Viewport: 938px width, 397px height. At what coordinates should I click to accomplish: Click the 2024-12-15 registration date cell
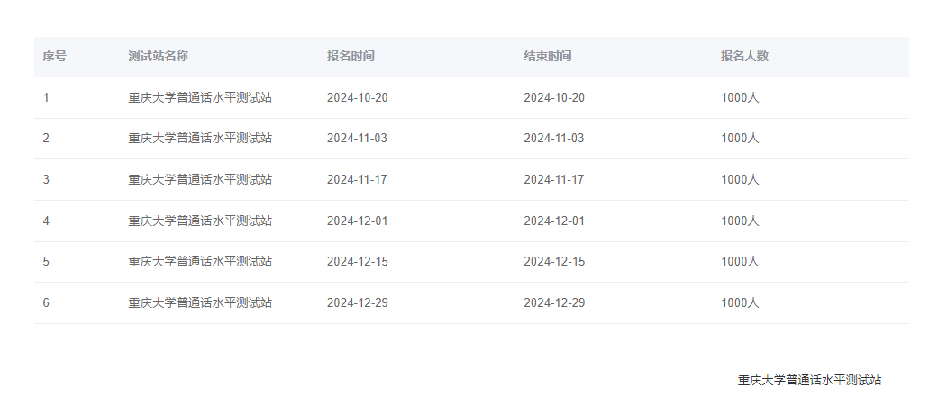pos(357,261)
